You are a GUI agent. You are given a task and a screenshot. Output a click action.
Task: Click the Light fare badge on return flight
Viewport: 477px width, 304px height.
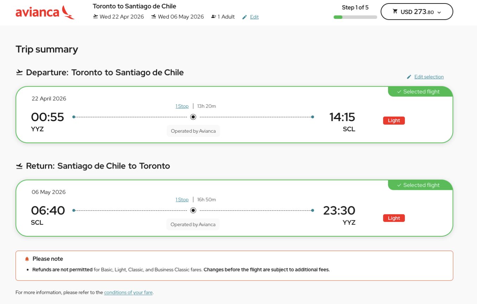[x=394, y=218]
